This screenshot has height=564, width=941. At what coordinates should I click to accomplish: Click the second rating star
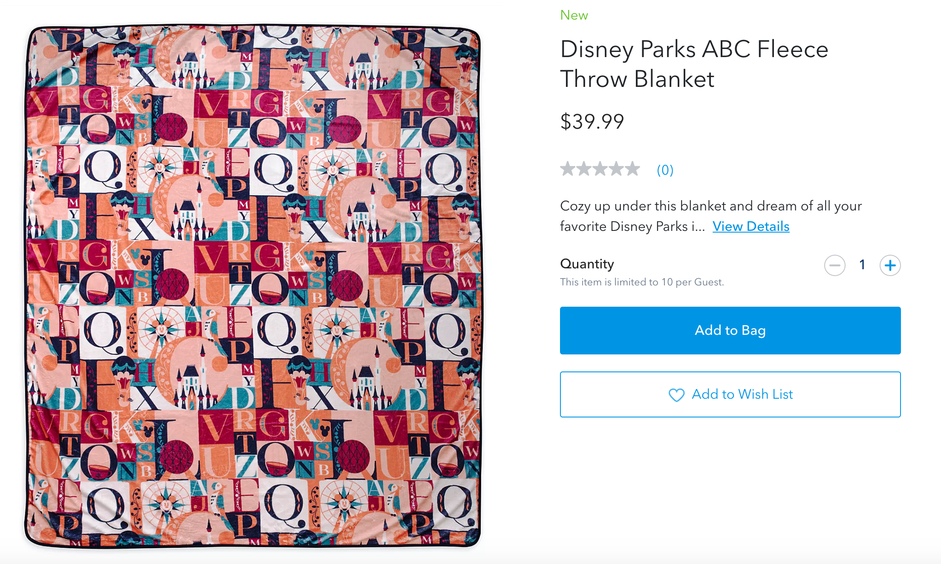click(x=584, y=169)
